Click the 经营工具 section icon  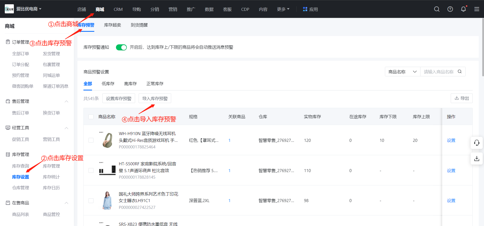click(8, 128)
